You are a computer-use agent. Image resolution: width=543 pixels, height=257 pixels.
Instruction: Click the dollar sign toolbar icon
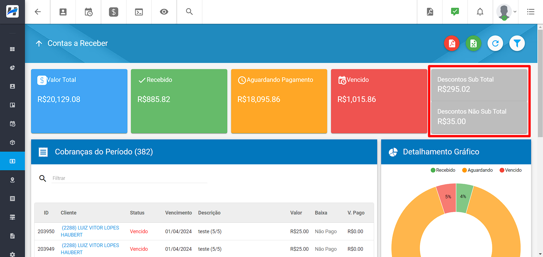pos(113,12)
